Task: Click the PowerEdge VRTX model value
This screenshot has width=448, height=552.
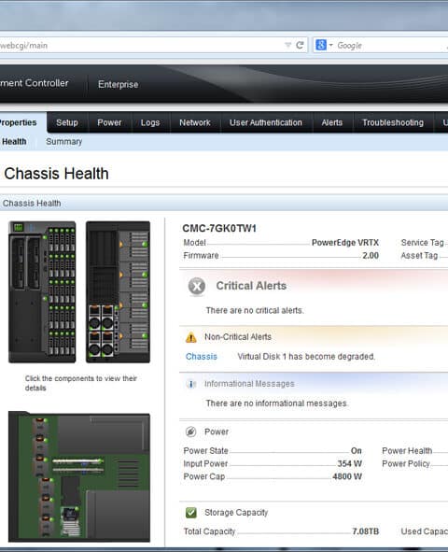Action: pos(345,243)
